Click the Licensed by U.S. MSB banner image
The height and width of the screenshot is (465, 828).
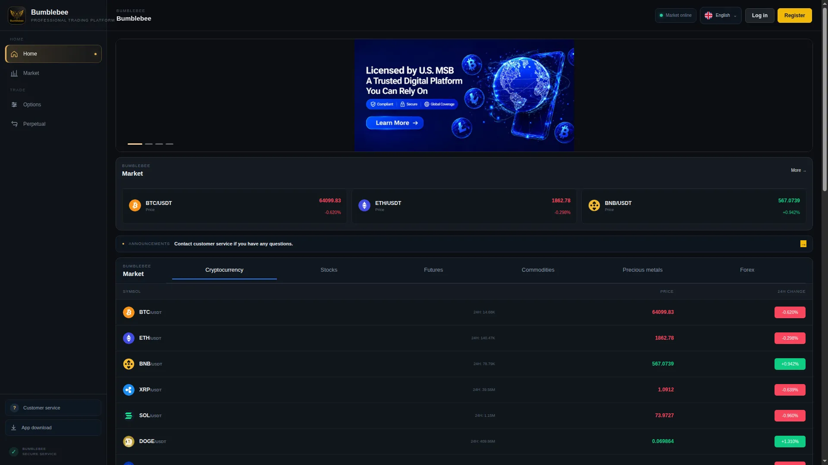coord(464,95)
